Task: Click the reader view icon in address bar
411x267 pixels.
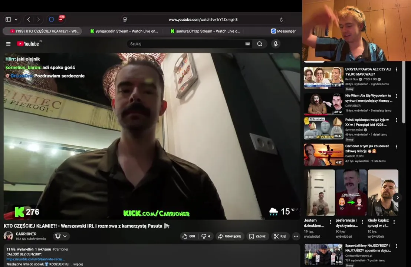Action: click(125, 19)
